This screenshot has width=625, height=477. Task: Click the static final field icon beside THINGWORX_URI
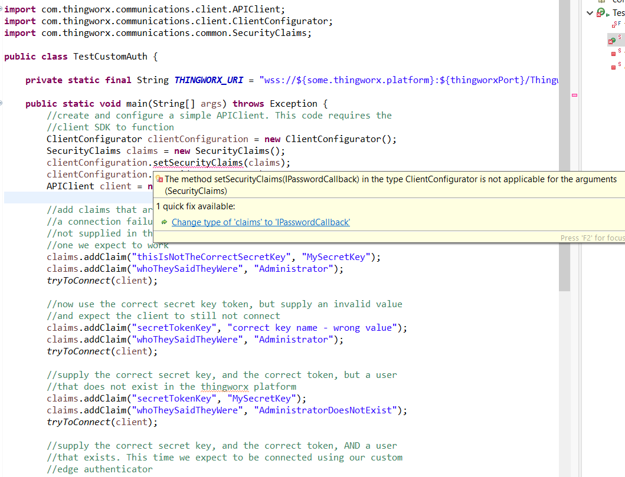click(x=613, y=25)
